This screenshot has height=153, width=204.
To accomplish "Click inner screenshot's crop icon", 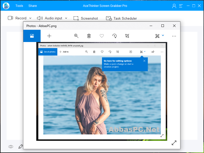I will pos(118,52).
